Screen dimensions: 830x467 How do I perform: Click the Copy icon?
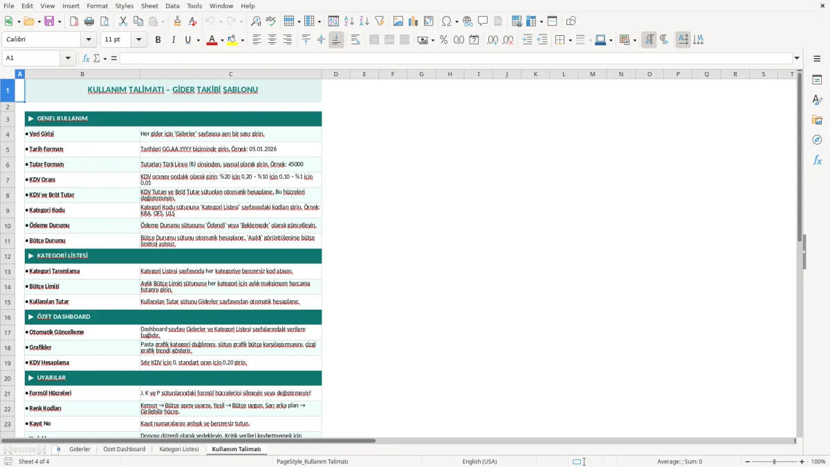(138, 21)
